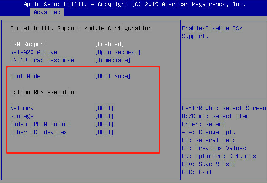Change Boot Mode [UEFI Mode] setting
This screenshot has height=183, width=267.
(x=113, y=76)
